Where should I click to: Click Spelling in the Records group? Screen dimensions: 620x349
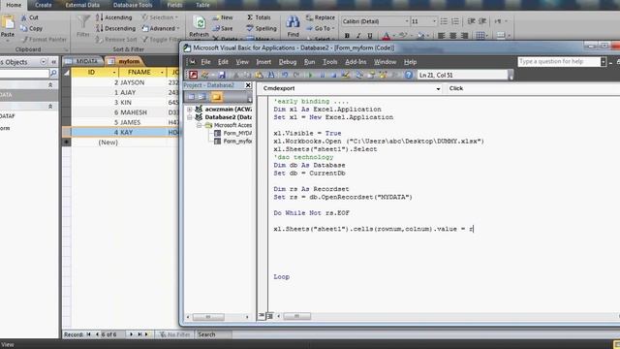pos(262,28)
